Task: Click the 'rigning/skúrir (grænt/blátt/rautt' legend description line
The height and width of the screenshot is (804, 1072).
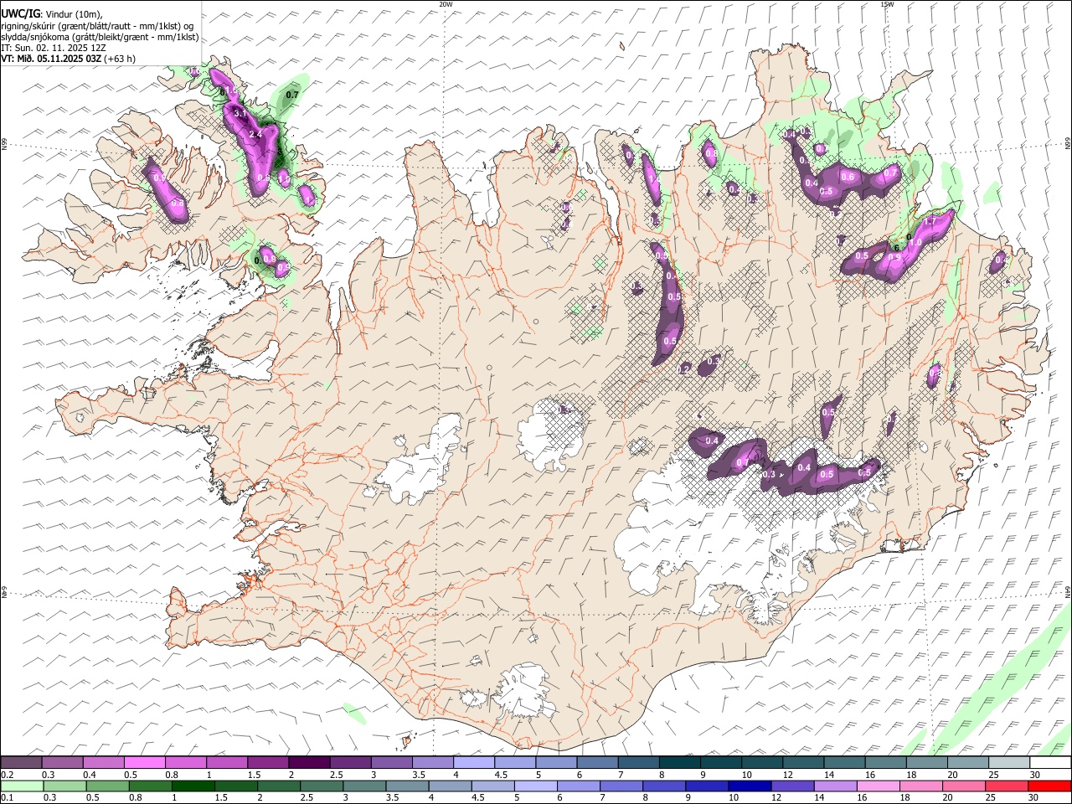Action: 97,25
